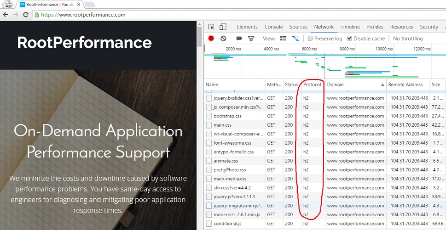Sort by the Method column header
This screenshot has width=446, height=230.
click(x=274, y=84)
